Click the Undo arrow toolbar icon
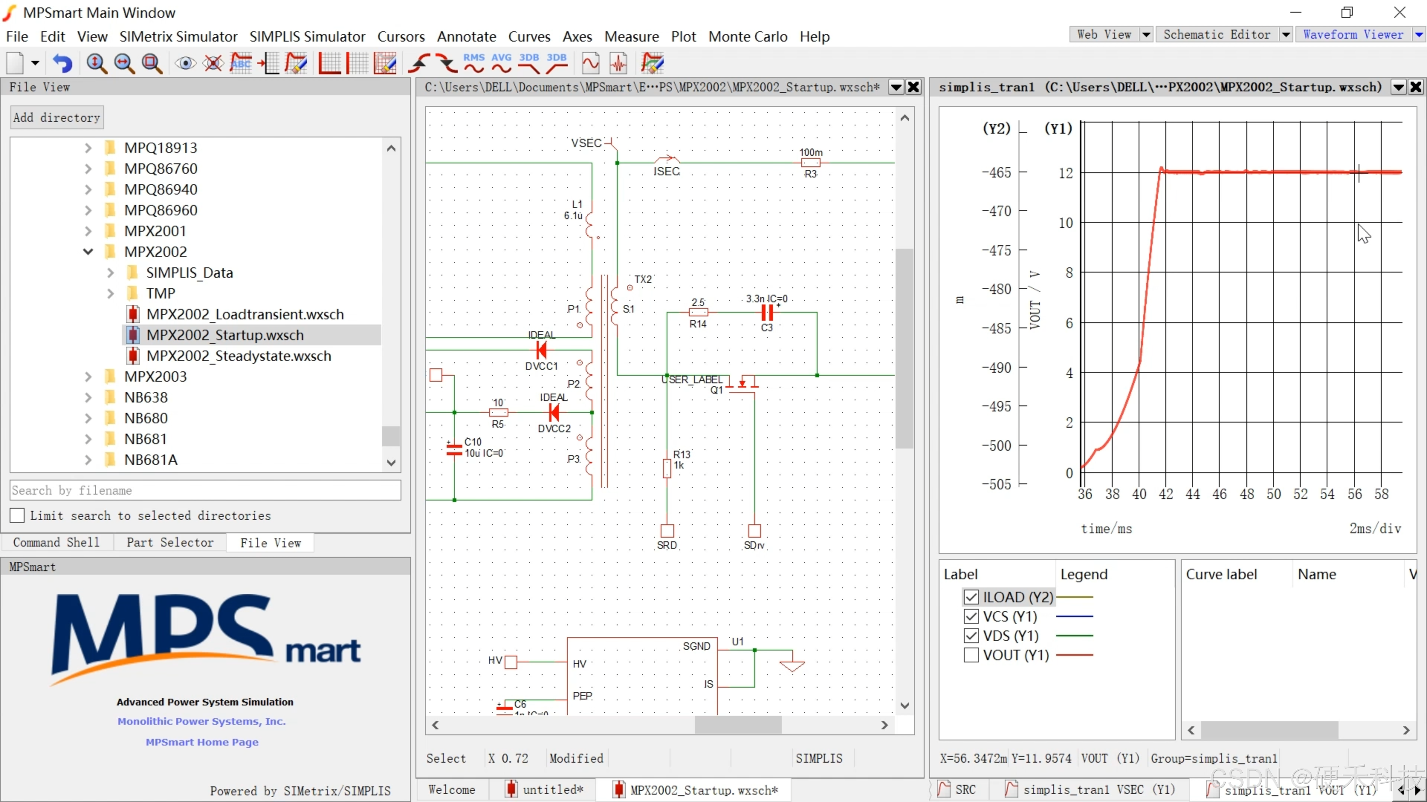Viewport: 1427px width, 802px height. coord(62,63)
